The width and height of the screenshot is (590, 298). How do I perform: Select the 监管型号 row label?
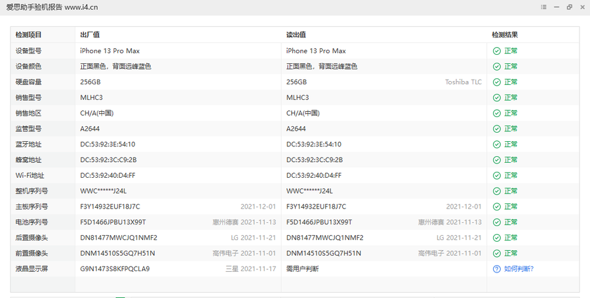29,129
